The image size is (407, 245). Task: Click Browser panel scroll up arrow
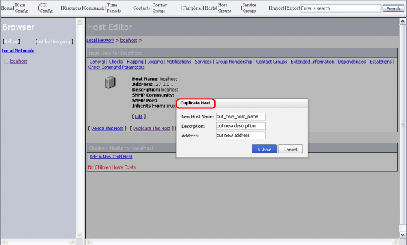point(79,21)
